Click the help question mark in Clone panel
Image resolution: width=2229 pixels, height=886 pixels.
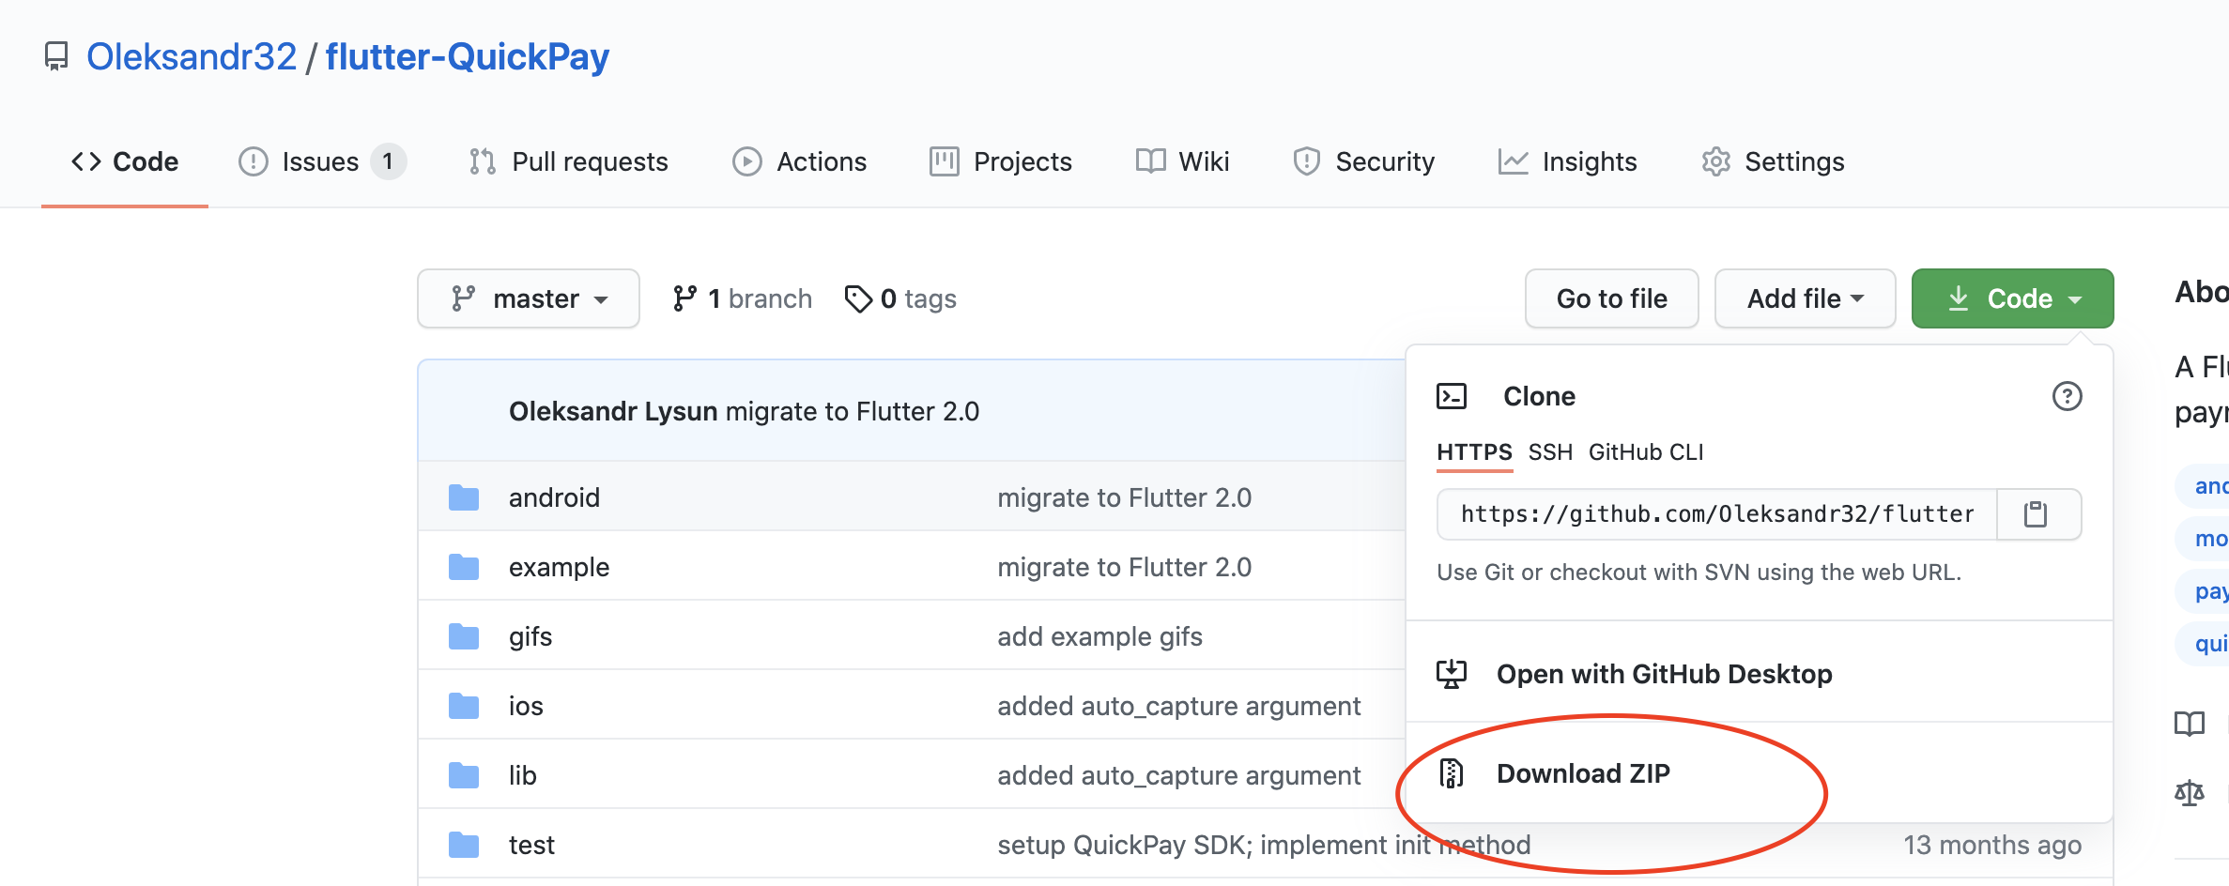(2067, 396)
